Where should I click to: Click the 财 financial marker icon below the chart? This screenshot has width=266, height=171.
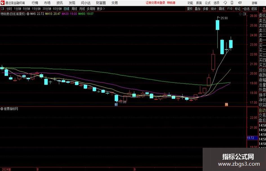[116, 105]
